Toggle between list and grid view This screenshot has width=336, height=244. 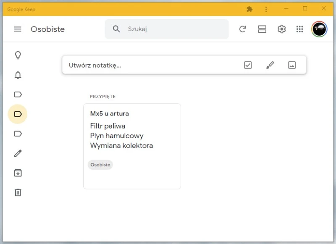(x=262, y=29)
